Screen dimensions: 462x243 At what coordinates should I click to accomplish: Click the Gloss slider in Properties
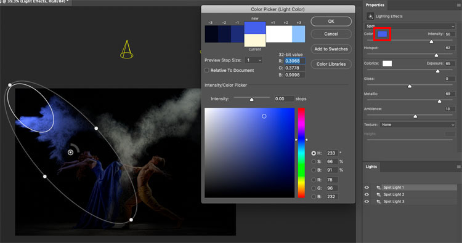point(410,86)
